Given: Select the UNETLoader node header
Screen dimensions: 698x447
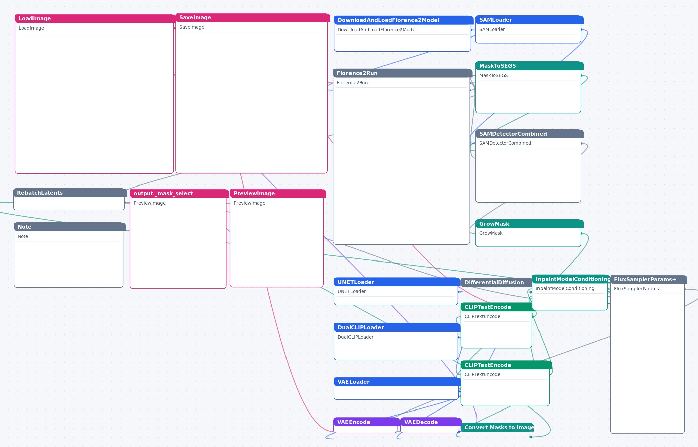Looking at the screenshot, I should [x=397, y=282].
